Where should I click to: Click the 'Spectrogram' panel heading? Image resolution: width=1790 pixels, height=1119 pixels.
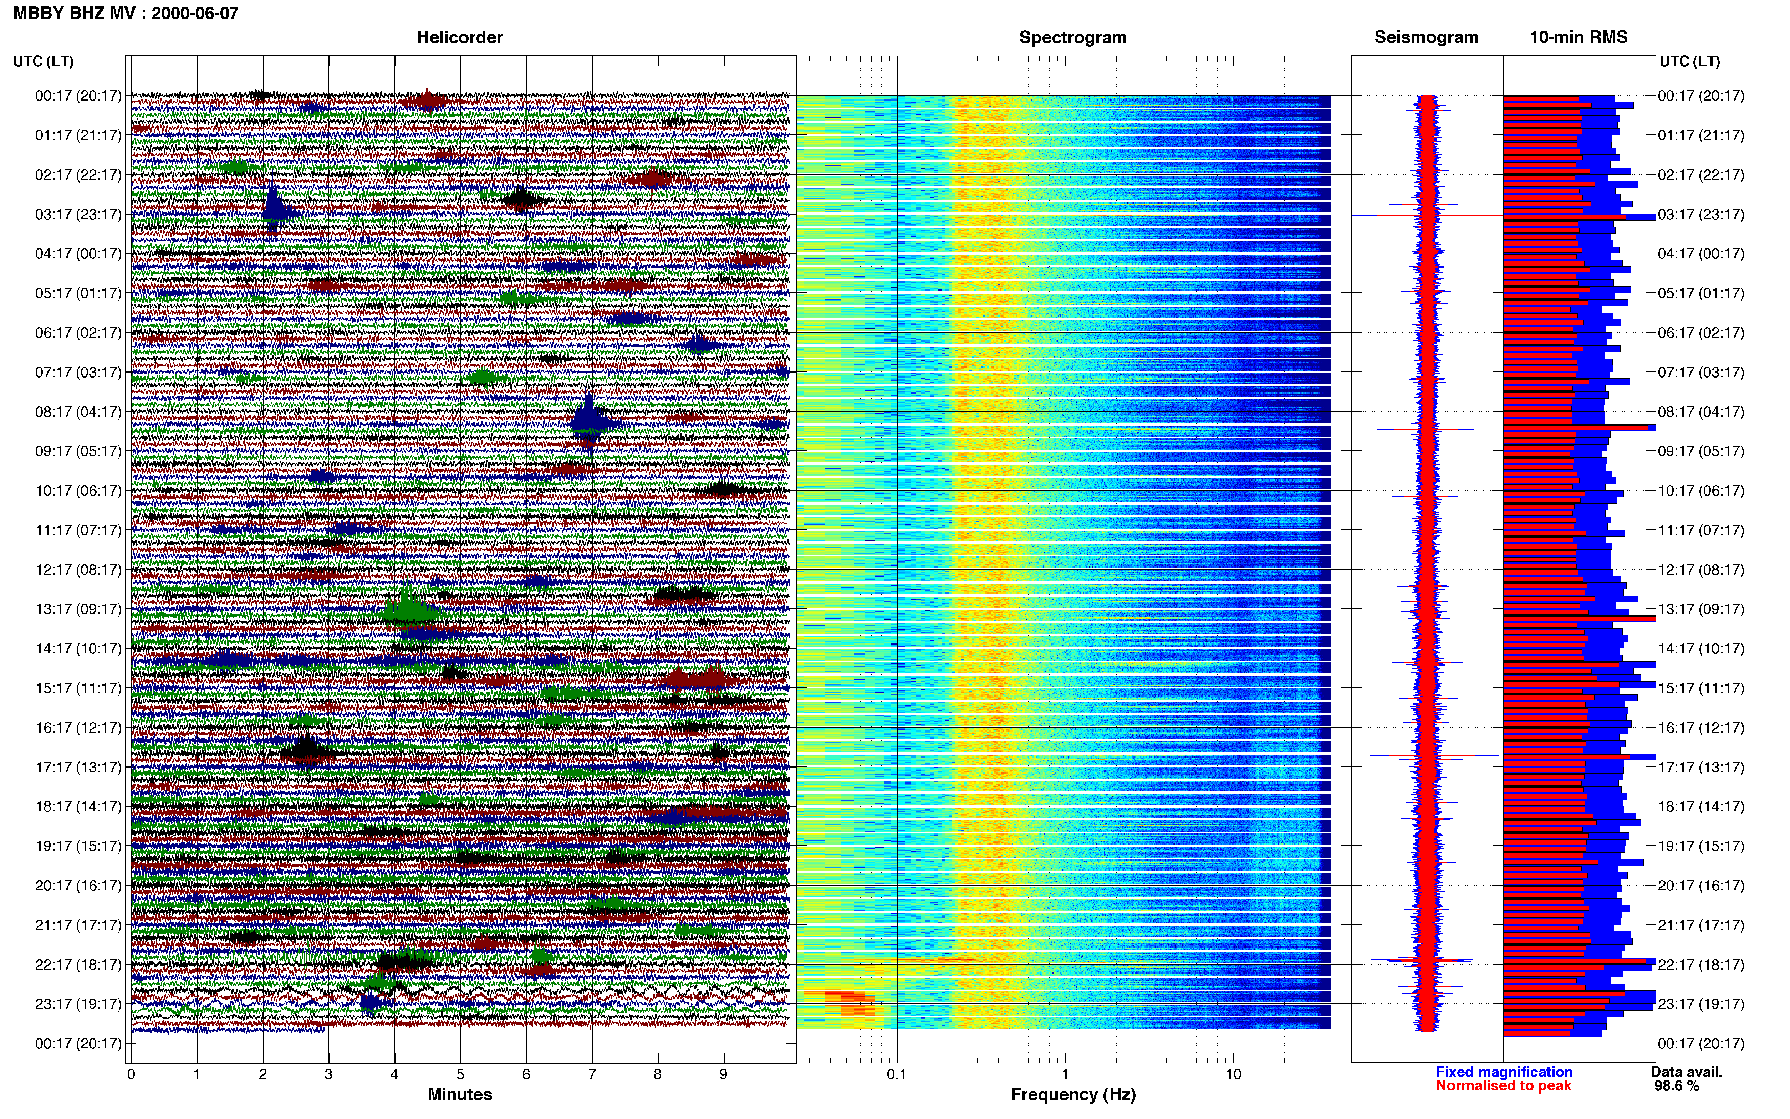coord(1073,38)
